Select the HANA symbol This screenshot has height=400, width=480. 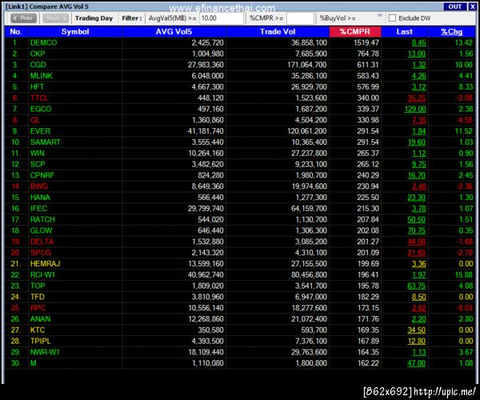coord(40,198)
